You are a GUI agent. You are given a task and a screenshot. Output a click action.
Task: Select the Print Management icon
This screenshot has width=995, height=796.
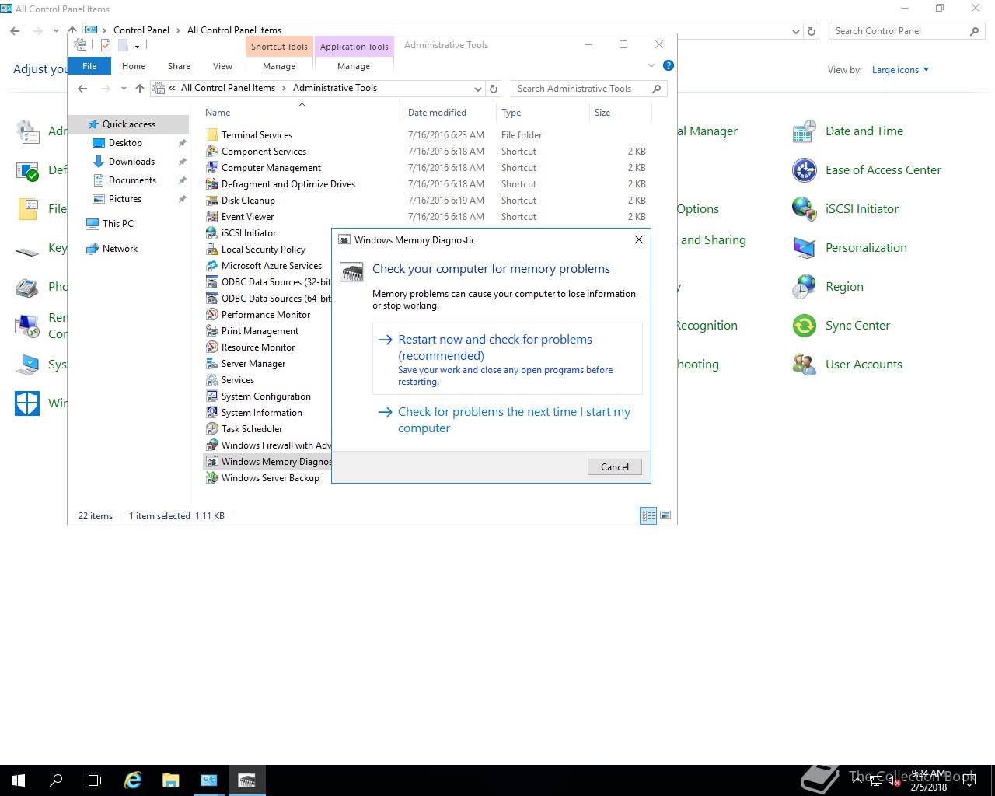tap(211, 331)
